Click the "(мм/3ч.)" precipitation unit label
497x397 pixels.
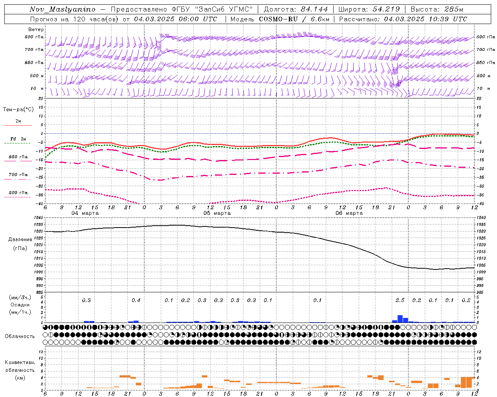pos(20,297)
